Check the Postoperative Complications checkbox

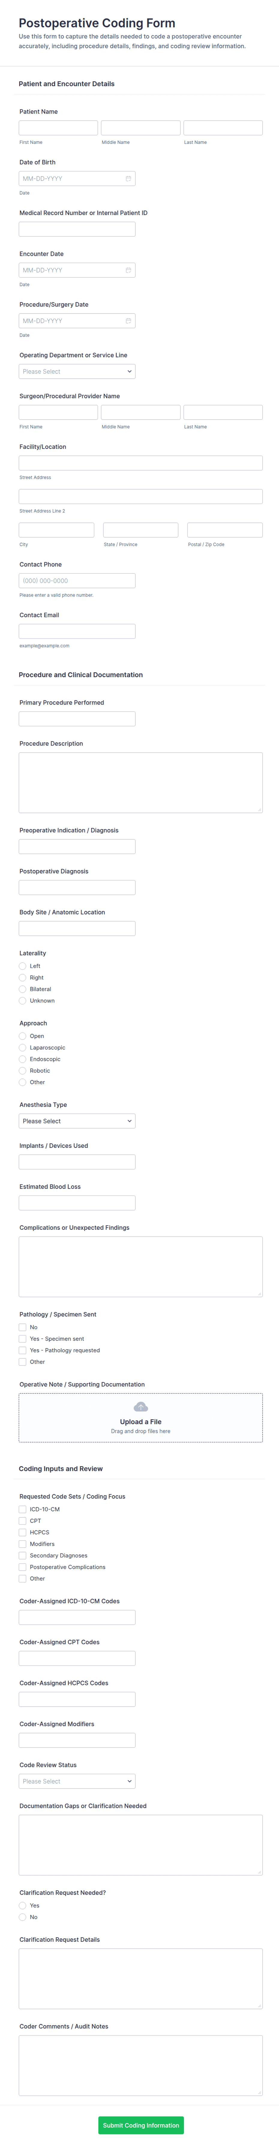coord(22,1567)
